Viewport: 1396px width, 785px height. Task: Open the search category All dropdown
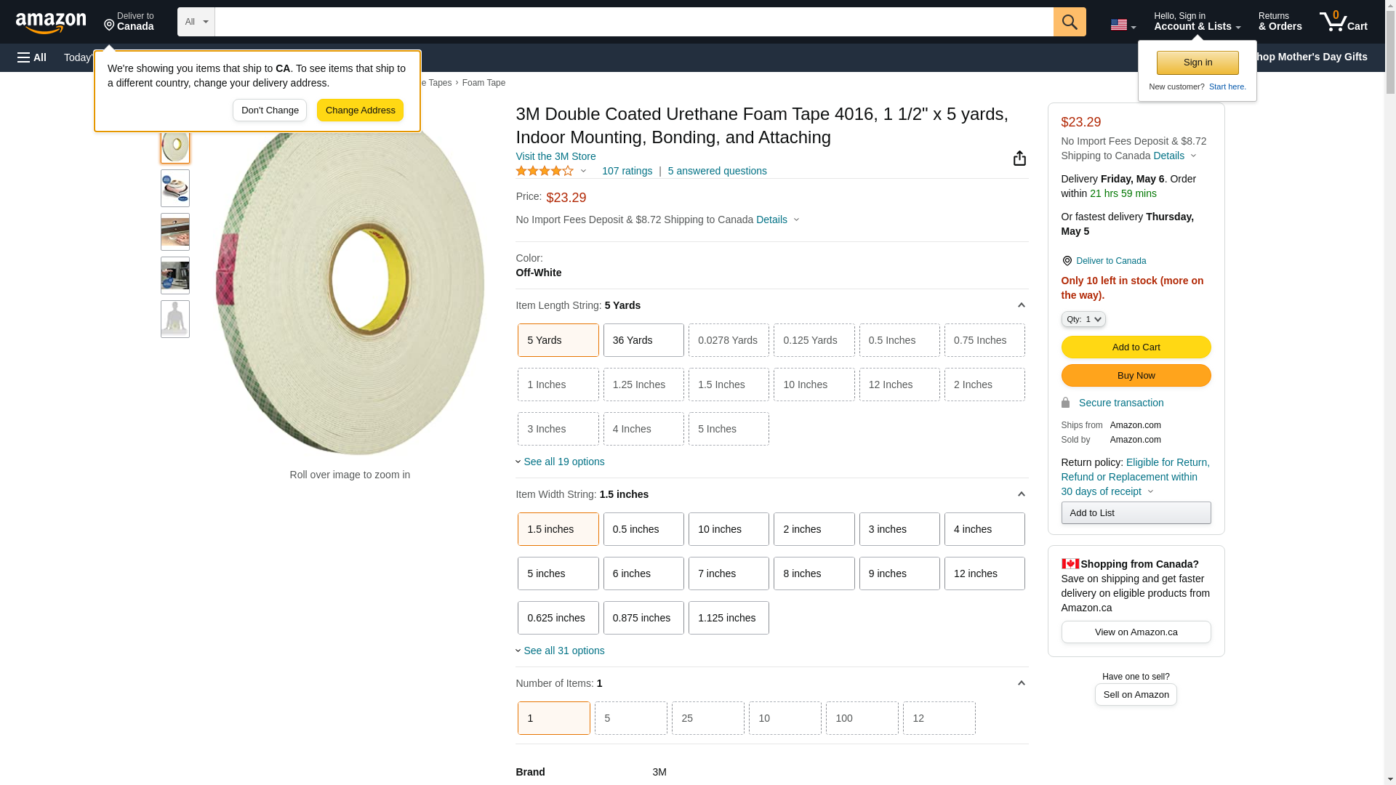196,22
